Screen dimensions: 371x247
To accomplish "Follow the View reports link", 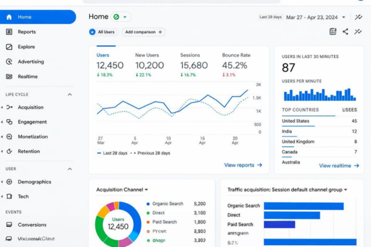I will coord(243,165).
